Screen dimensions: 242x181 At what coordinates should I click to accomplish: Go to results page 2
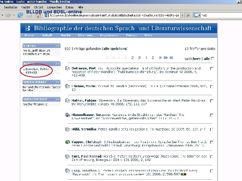pos(132,58)
